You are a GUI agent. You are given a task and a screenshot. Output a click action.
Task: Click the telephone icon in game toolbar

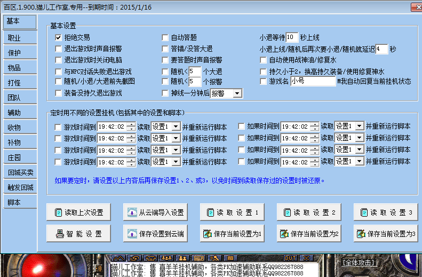click(150, 258)
